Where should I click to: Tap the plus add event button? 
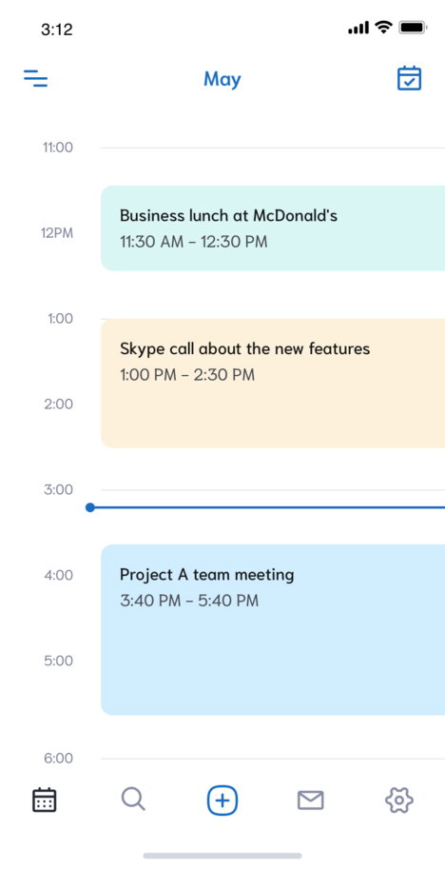point(222,801)
